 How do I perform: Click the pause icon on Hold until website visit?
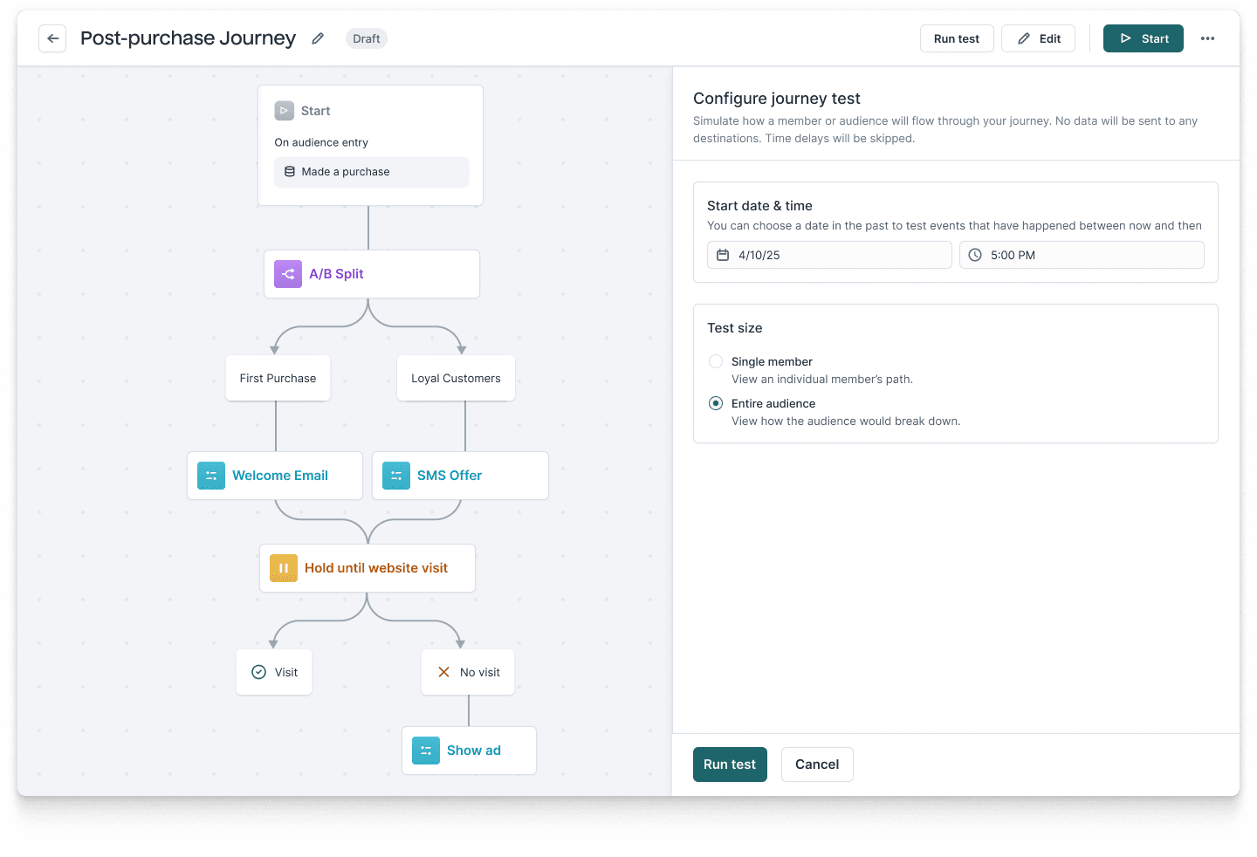pos(283,568)
